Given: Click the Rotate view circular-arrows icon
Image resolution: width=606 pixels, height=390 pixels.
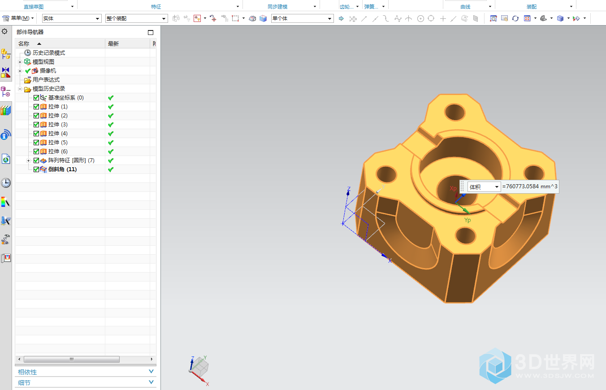Looking at the screenshot, I should coord(515,18).
